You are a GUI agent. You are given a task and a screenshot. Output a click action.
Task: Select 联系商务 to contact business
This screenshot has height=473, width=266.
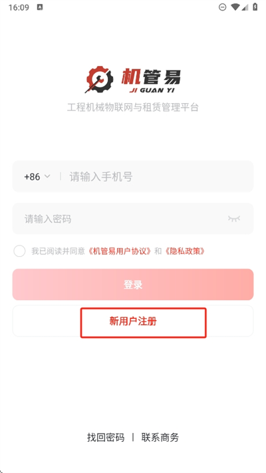[160, 437]
